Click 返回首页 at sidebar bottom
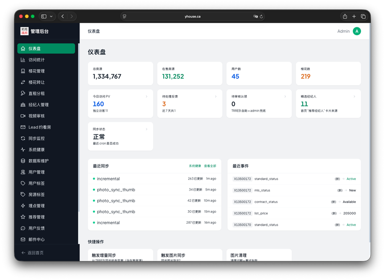The image size is (385, 280). point(32,253)
